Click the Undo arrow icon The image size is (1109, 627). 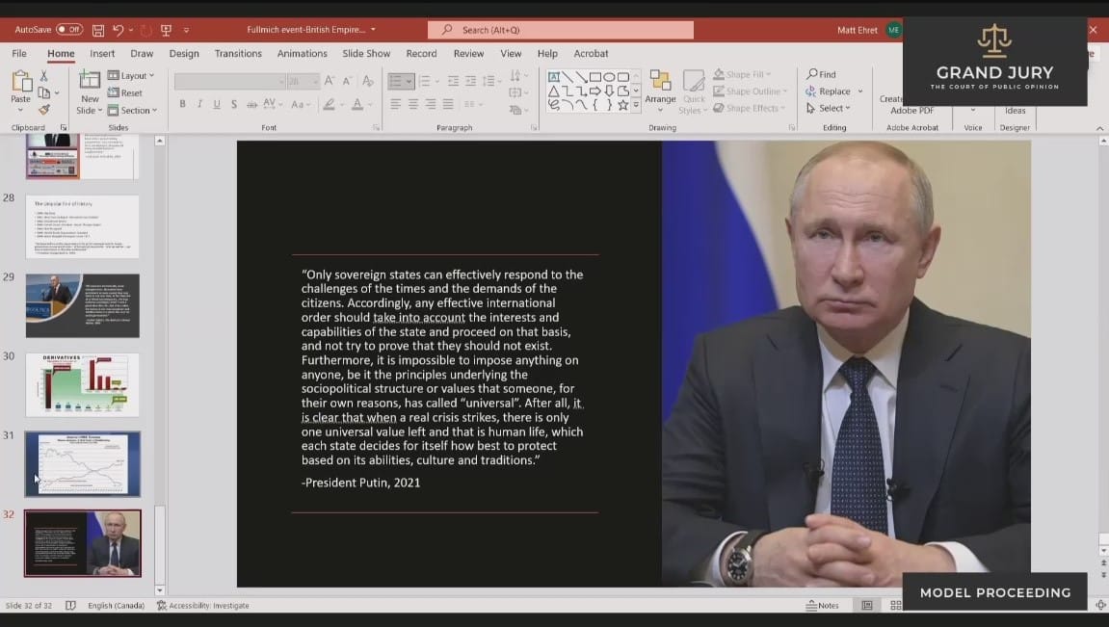118,30
